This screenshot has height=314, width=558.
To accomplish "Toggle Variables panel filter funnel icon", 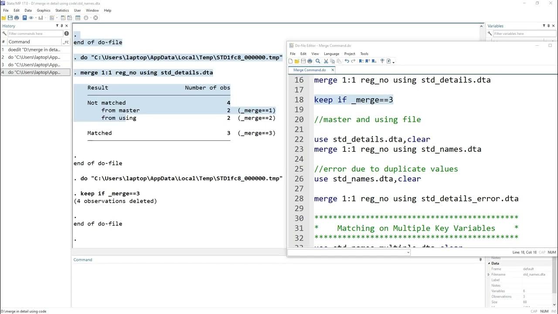I will 544,26.
